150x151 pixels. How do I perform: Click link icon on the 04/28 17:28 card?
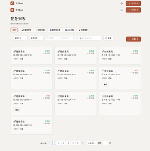[x=14, y=71]
